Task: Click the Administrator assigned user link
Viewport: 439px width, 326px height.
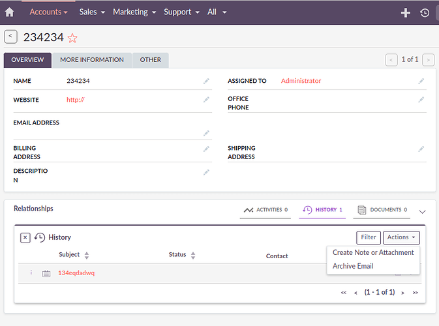Action: coord(301,81)
